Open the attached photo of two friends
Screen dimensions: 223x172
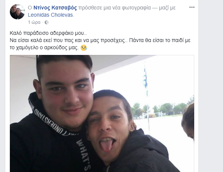coord(102,114)
